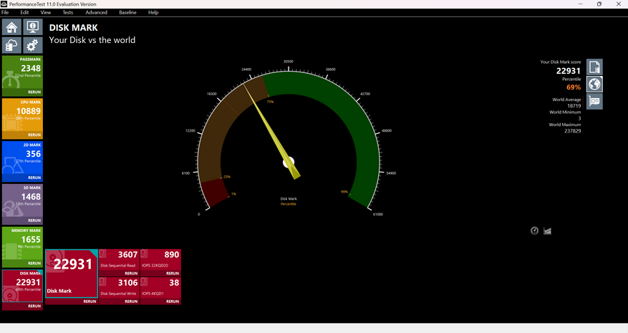Click the hardware card icon at right
This screenshot has width=628, height=333.
coord(594,102)
